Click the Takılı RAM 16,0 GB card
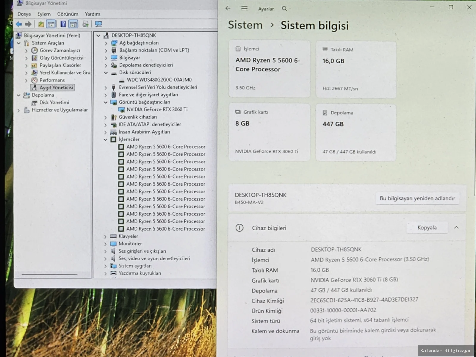476x357 pixels. (x=356, y=69)
